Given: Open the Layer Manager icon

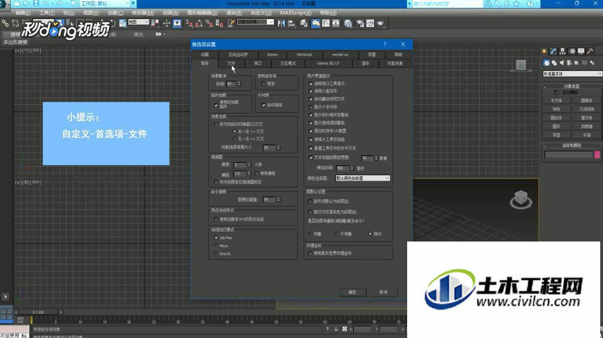Looking at the screenshot, I should pyautogui.click(x=304, y=24).
